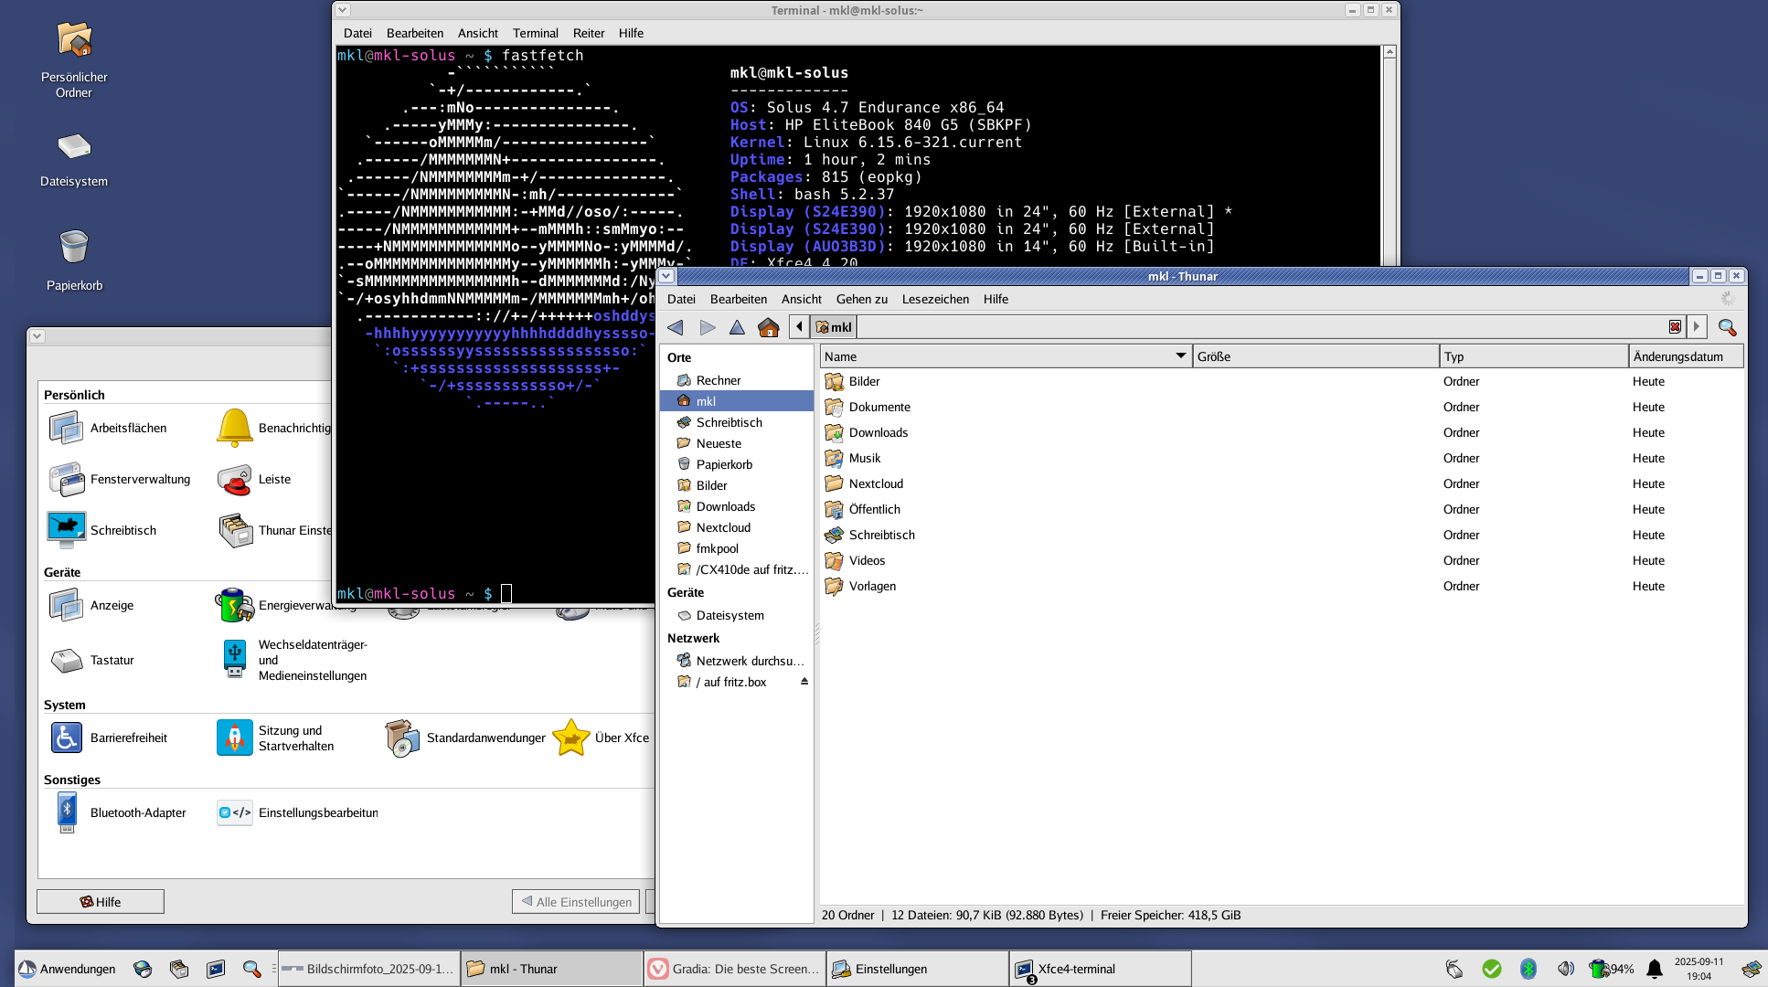Open Arbeitsflächen settings

tap(108, 428)
